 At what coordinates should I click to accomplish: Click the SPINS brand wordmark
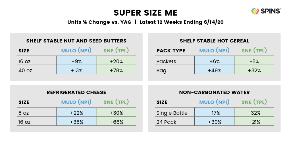tap(271, 11)
